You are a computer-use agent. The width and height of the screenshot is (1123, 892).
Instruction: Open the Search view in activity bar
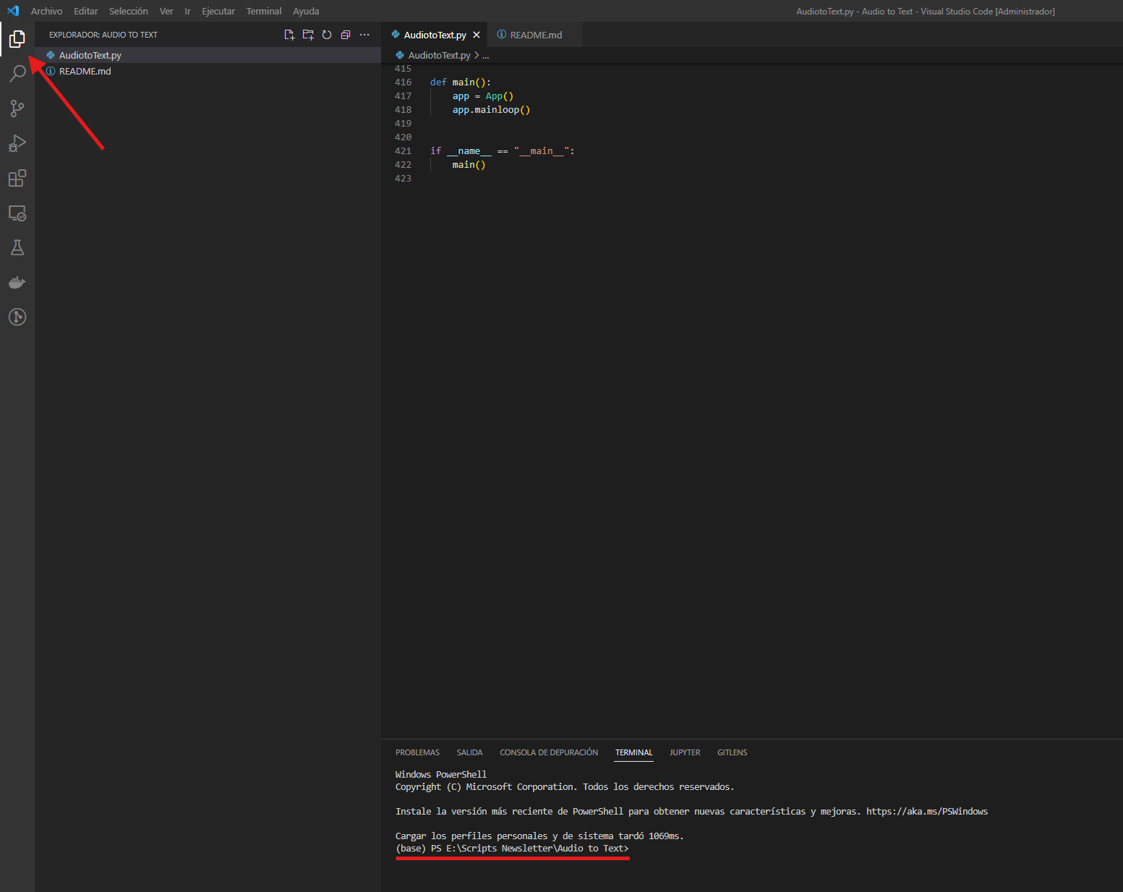point(17,73)
